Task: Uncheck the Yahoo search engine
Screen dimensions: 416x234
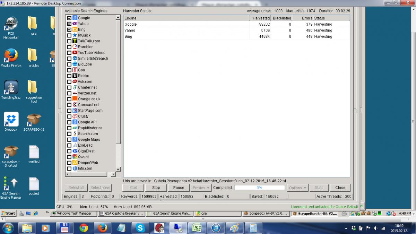Action: click(69, 24)
